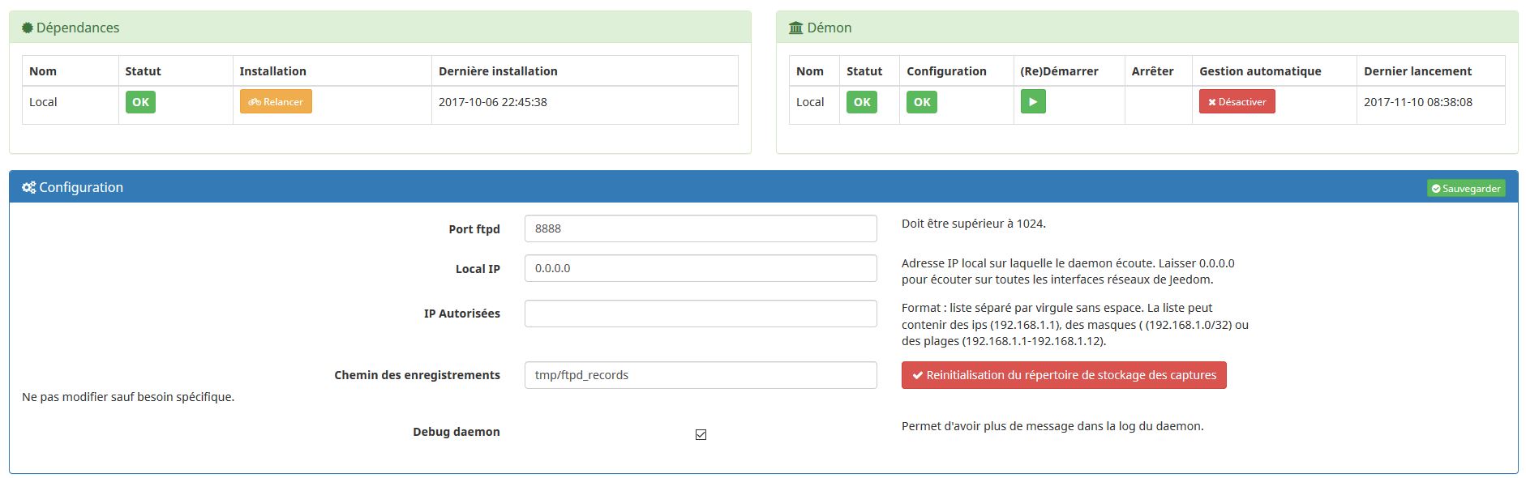This screenshot has width=1526, height=478.
Task: Select the date 2017-11-10 08:38:08
Action: pos(1418,102)
